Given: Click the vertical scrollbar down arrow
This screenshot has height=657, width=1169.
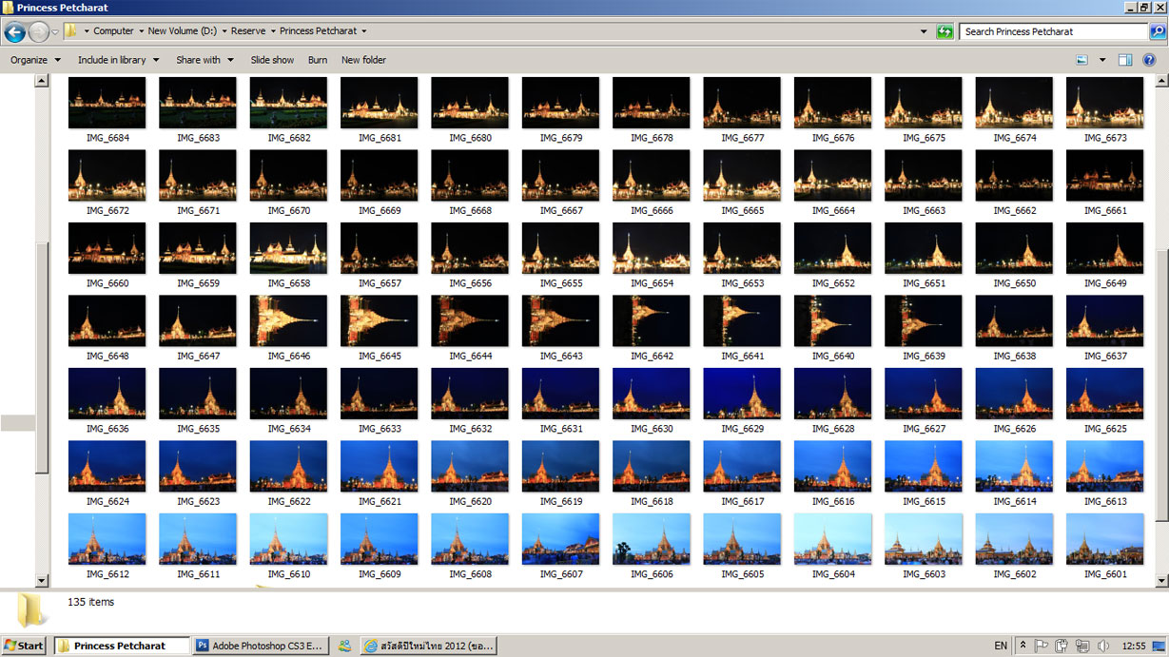Looking at the screenshot, I should point(42,580).
